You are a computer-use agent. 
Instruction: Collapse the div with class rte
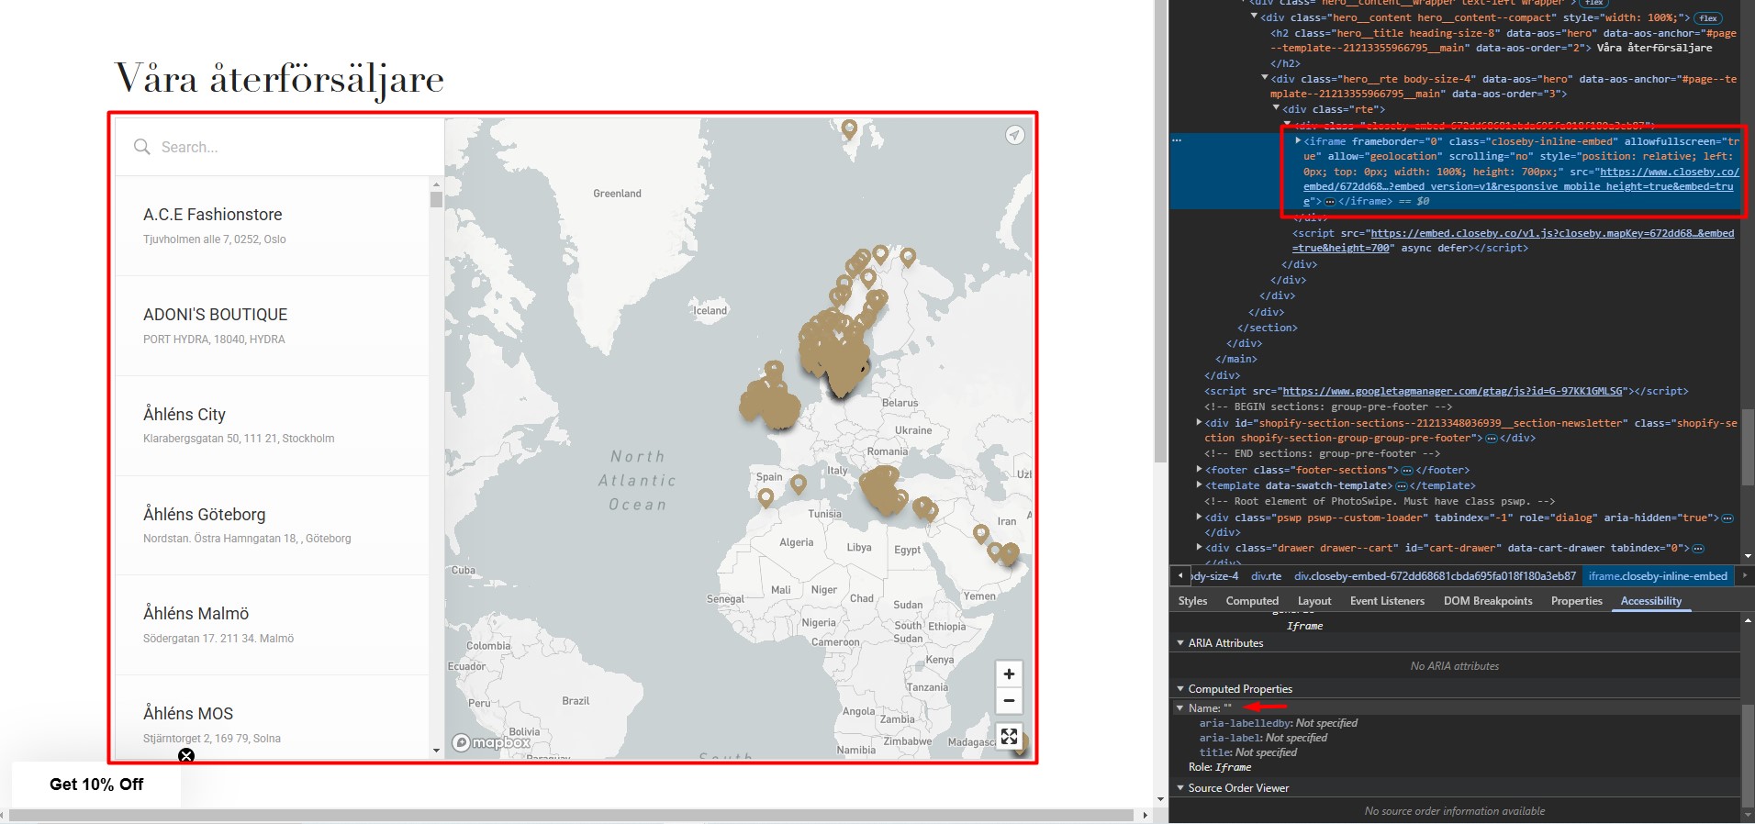[x=1276, y=108]
